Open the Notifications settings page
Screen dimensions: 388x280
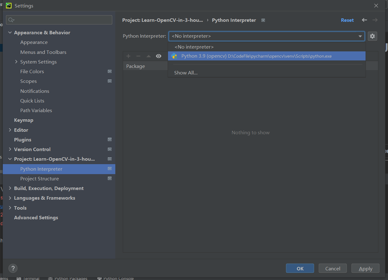tap(35, 91)
